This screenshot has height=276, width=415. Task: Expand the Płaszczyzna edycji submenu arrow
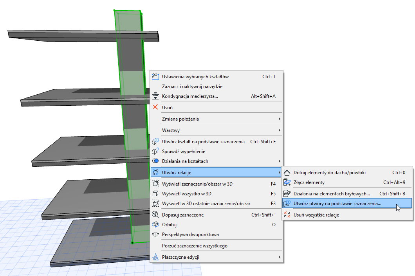point(279,257)
